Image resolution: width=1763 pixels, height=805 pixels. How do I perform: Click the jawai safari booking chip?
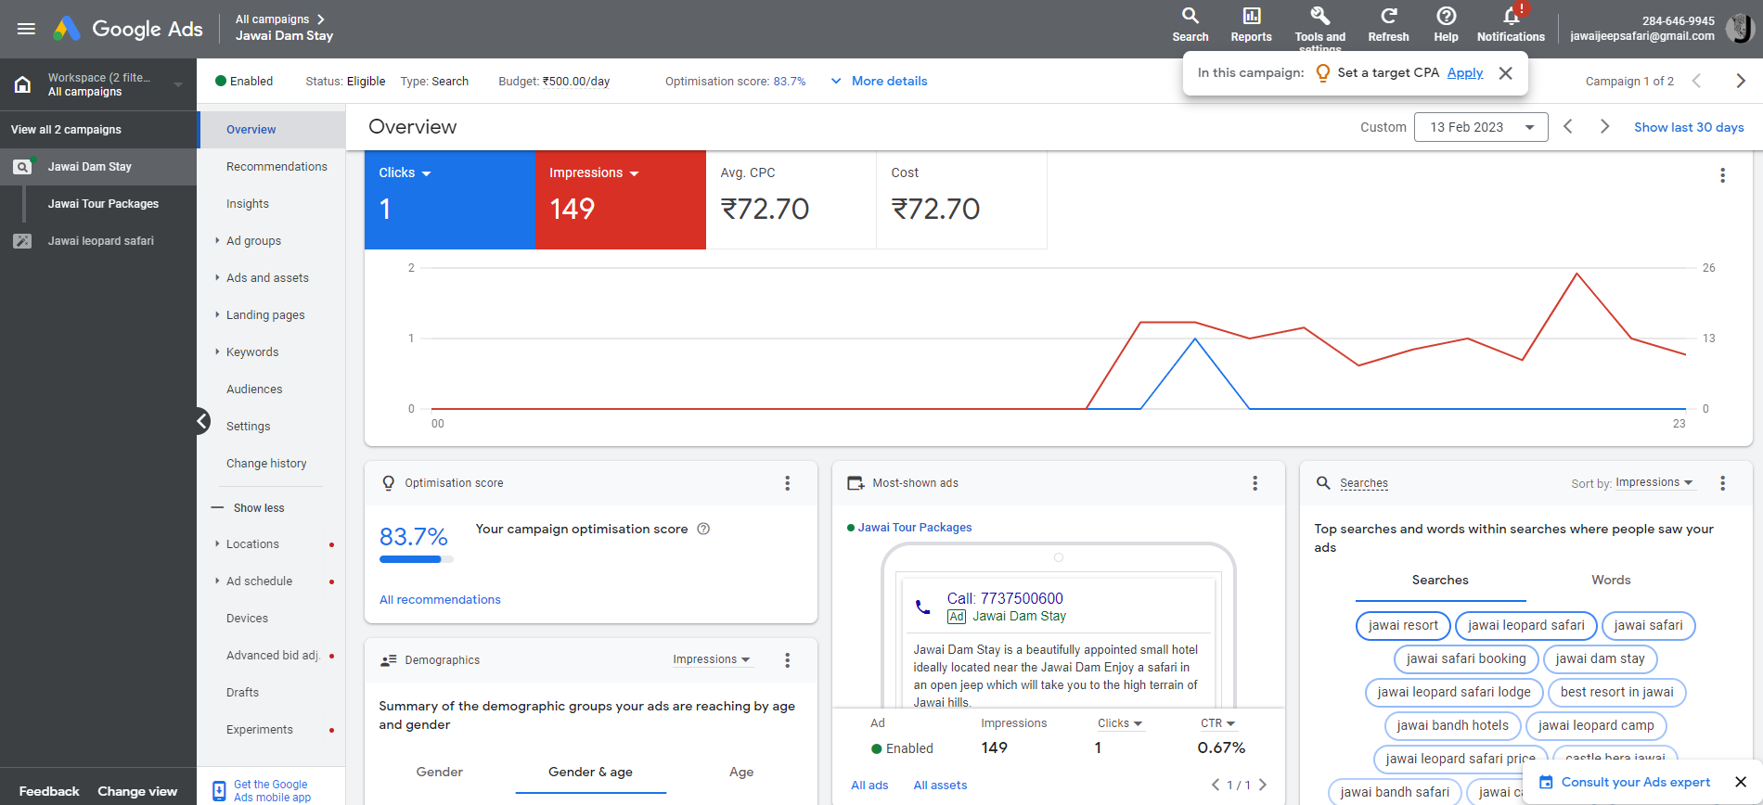(1466, 659)
